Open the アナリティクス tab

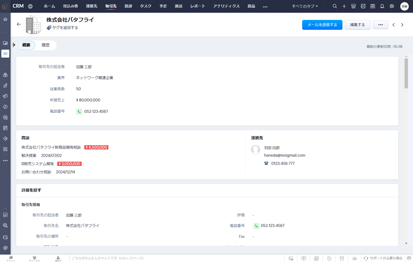point(226,6)
